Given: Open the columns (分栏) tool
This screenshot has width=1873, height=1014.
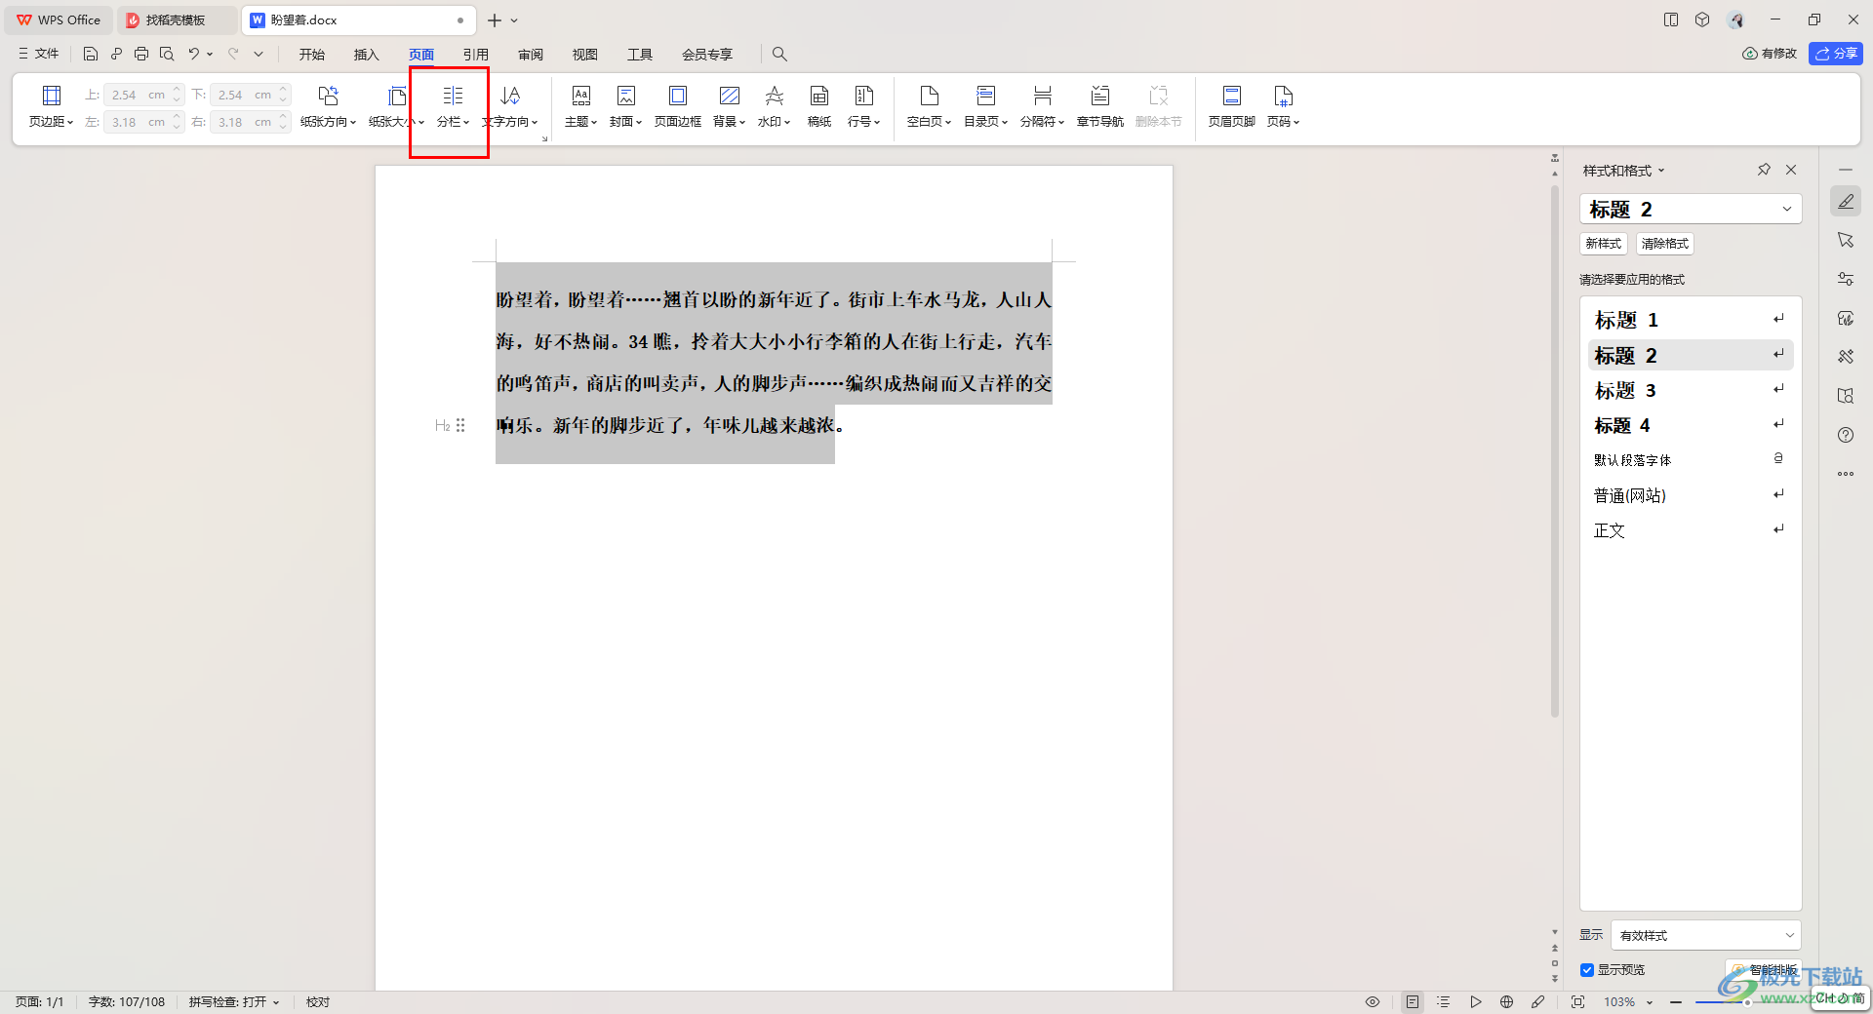Looking at the screenshot, I should 453,105.
